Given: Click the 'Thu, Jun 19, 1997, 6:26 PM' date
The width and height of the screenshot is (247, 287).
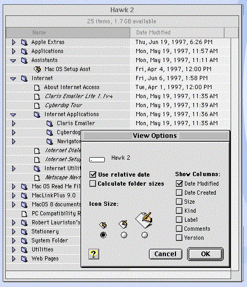Looking at the screenshot, I should click(174, 42).
